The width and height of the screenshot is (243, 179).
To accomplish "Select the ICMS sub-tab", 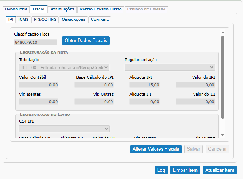I will coord(23,20).
